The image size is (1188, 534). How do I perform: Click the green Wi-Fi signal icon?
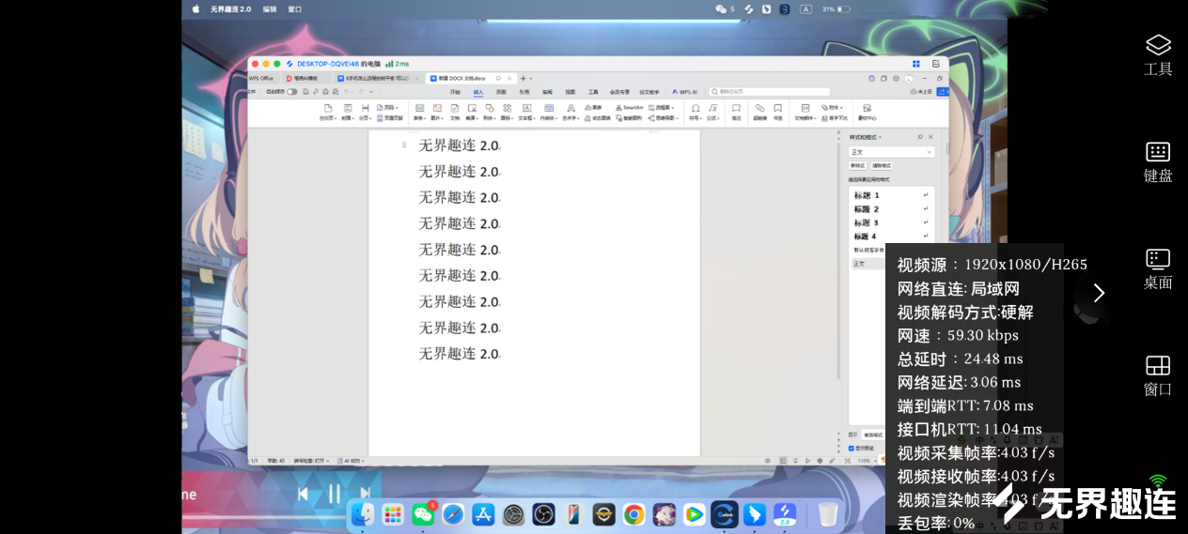(x=1158, y=481)
